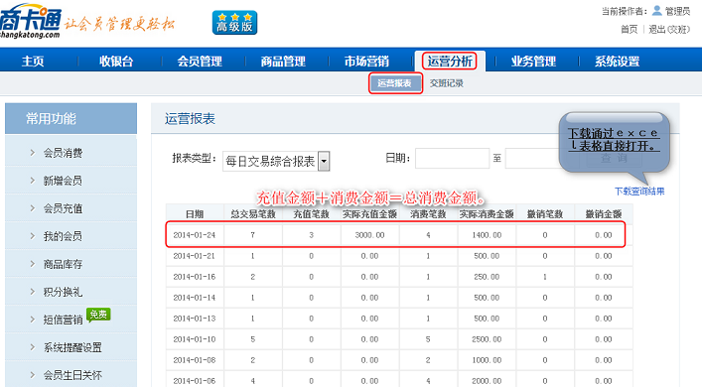
Task: Click the 商卡通 logo
Action: [x=31, y=21]
